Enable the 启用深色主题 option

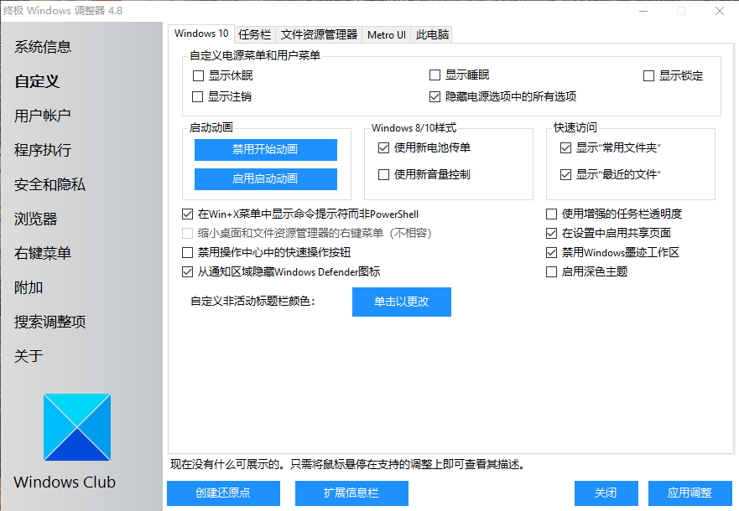click(552, 271)
